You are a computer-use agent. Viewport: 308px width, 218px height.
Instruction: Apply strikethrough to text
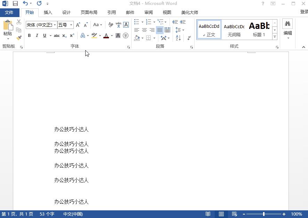(56, 35)
